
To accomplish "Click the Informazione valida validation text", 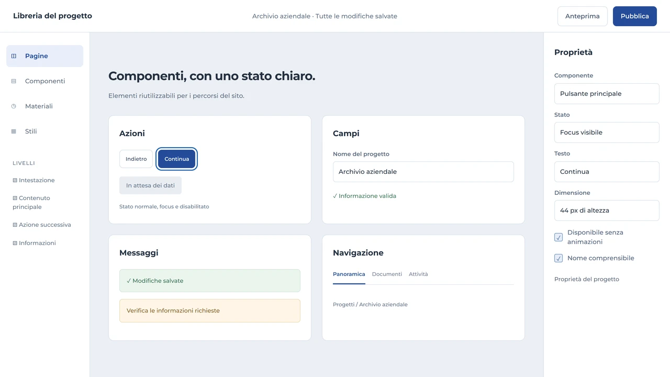I will tap(364, 196).
